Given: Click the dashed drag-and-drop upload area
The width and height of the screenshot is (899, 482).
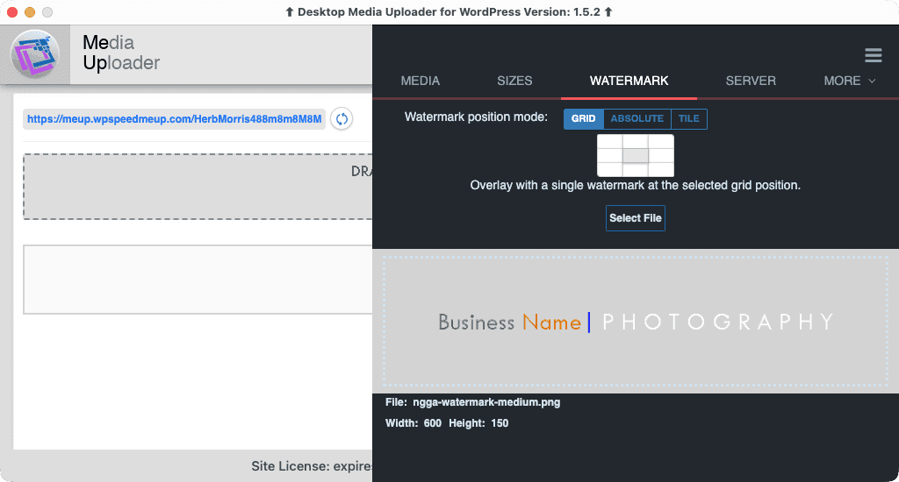Looking at the screenshot, I should pyautogui.click(x=198, y=187).
